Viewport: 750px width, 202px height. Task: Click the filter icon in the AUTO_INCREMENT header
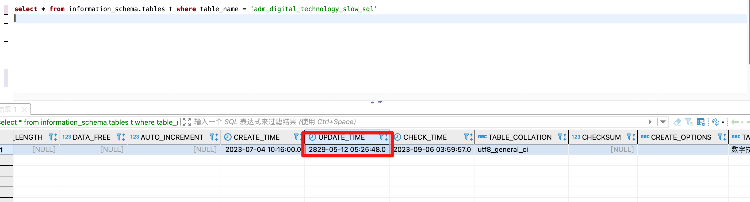(212, 137)
